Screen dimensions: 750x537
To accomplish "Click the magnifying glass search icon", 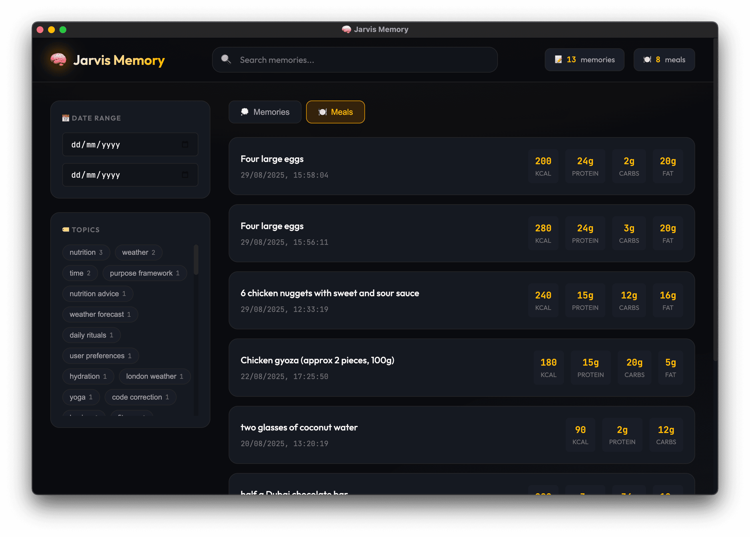I will [x=226, y=60].
